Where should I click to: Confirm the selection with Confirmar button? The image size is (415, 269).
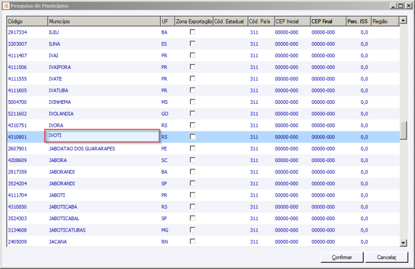(x=342, y=258)
